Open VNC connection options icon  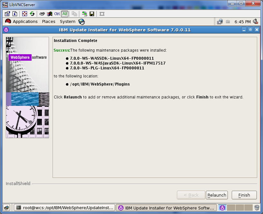click(7, 14)
